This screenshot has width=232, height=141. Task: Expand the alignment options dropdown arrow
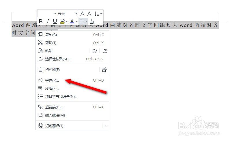[86, 22]
